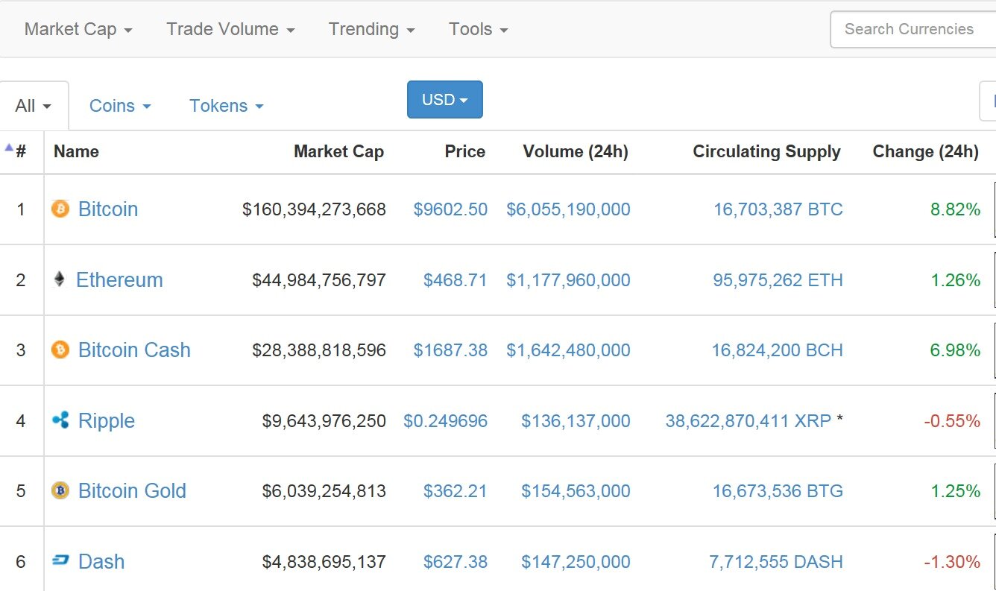Screen dimensions: 996x591
Task: Open the Bitcoin Gold name link
Action: [x=132, y=490]
